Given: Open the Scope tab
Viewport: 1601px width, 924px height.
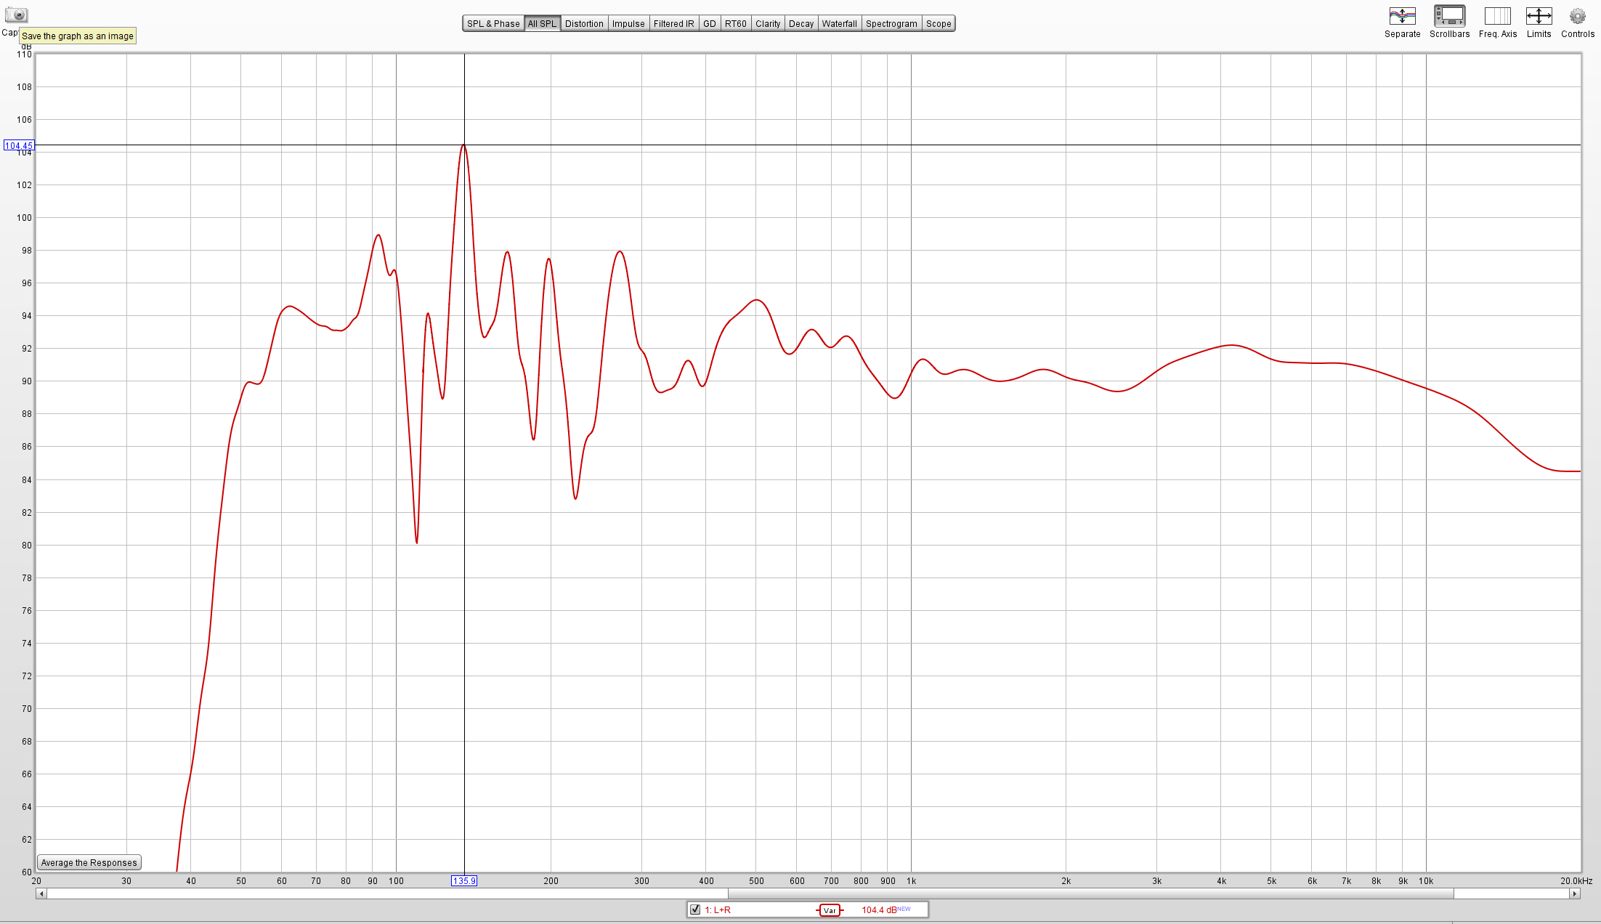Looking at the screenshot, I should coord(939,23).
